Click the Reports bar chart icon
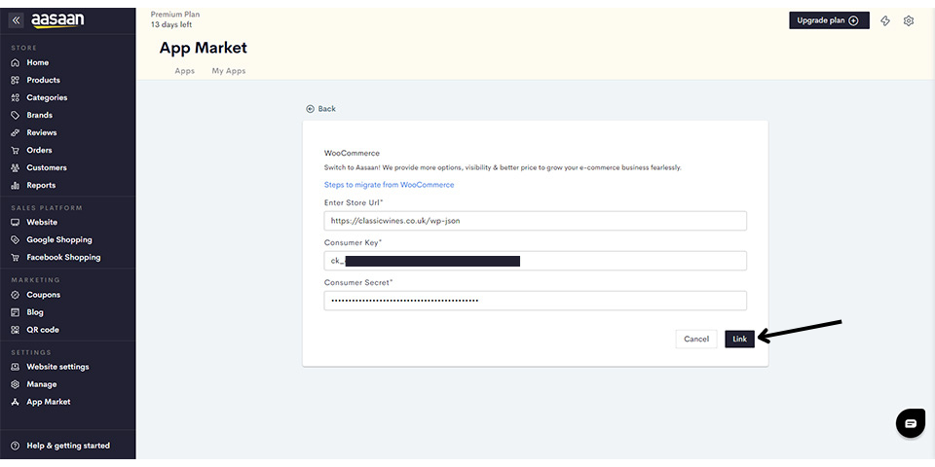 pos(16,185)
